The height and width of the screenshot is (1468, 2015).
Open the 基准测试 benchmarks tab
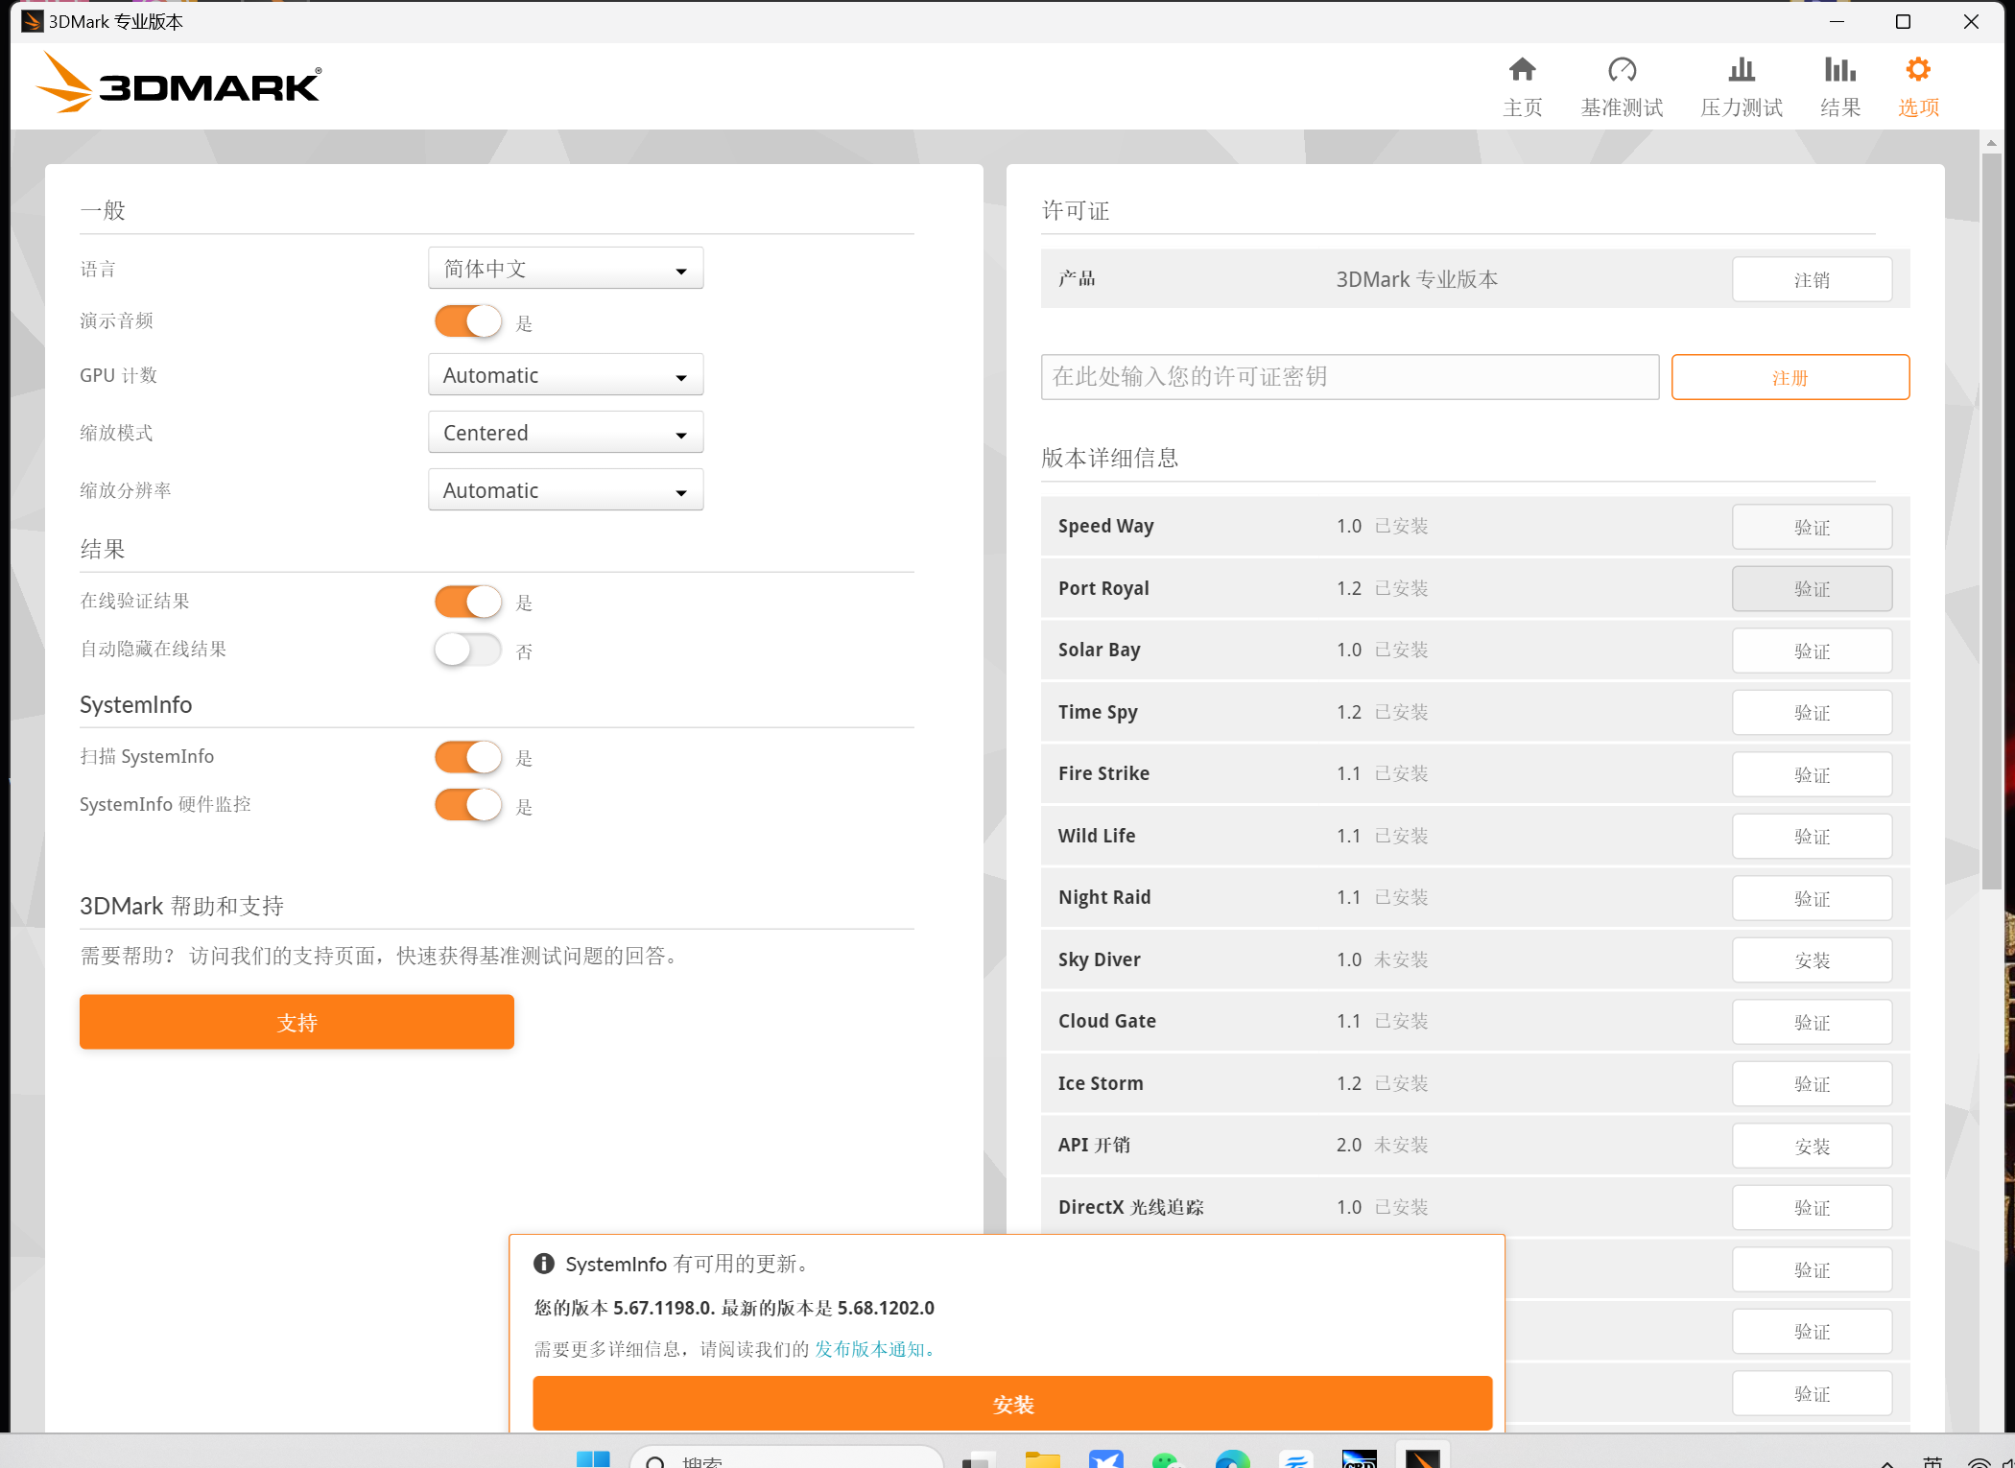(x=1622, y=86)
